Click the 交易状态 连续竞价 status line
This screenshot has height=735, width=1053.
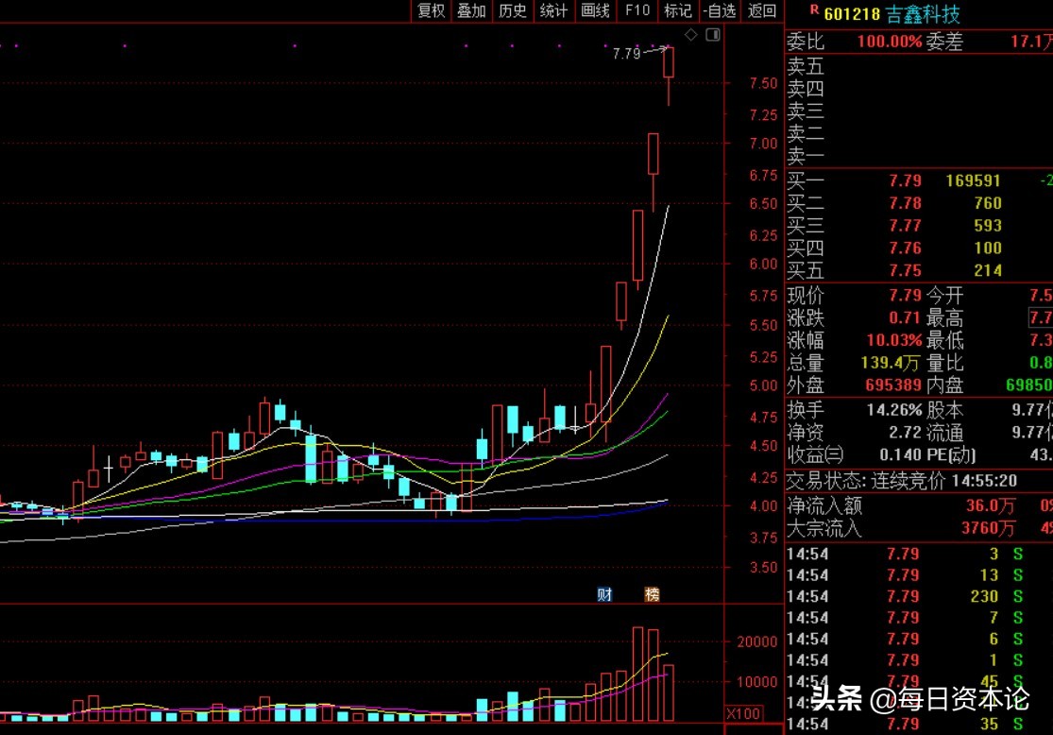point(902,481)
